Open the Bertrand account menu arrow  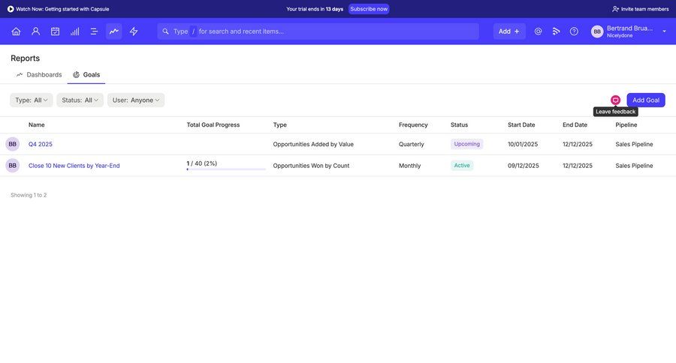[x=664, y=31]
